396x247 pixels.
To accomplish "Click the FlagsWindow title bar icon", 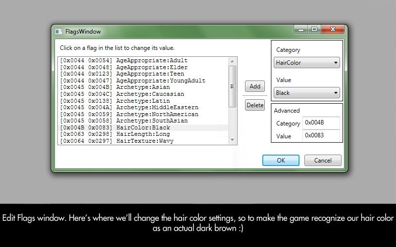I will pyautogui.click(x=58, y=32).
